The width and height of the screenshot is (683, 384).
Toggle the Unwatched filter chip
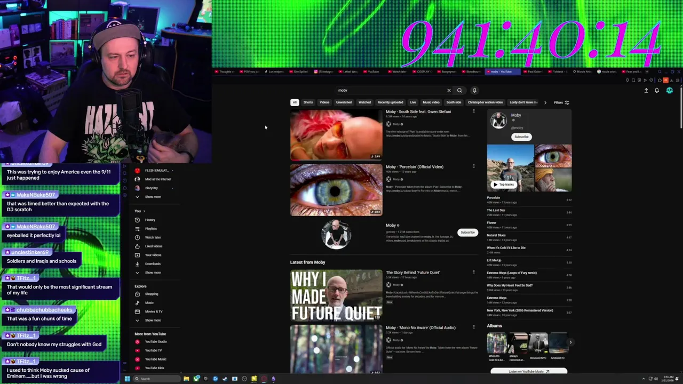tap(344, 102)
